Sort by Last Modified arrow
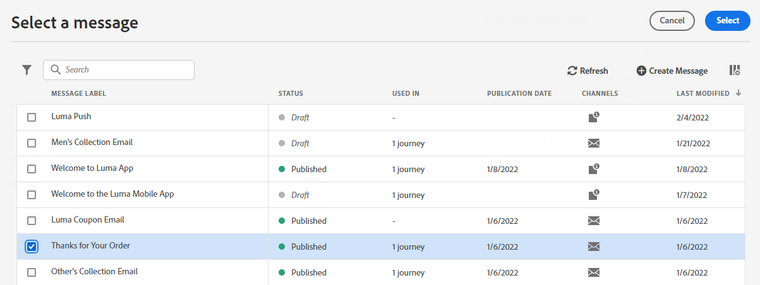 pyautogui.click(x=739, y=93)
